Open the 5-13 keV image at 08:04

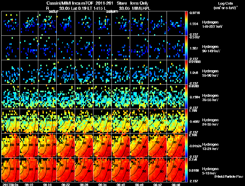click(x=11, y=170)
